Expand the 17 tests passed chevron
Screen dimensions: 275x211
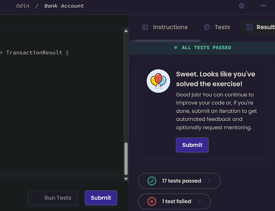click(x=209, y=181)
